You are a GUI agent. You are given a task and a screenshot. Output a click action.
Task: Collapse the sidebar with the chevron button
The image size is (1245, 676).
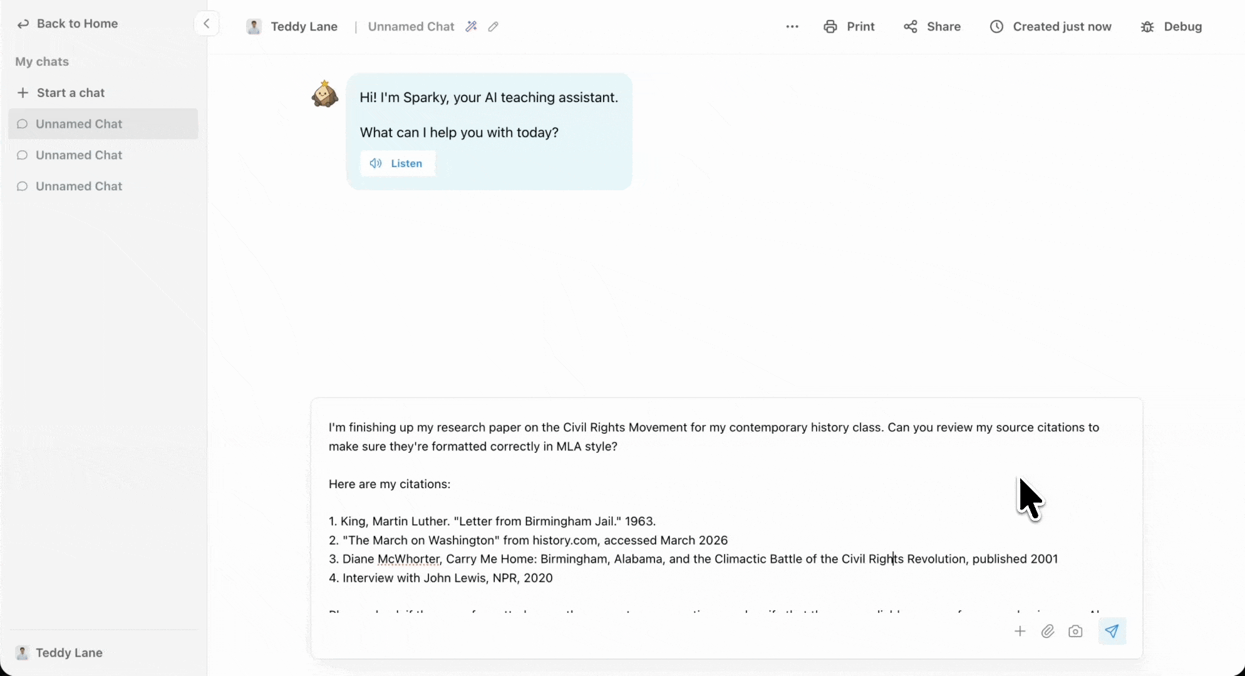(206, 24)
